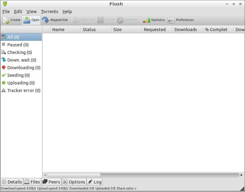Screen dimensions: 245x192
Task: Open the View menu
Action: pos(31,12)
